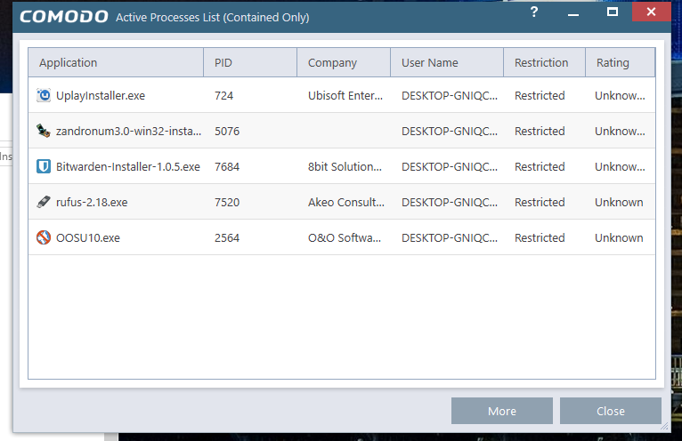Screen dimensions: 682x441
Task: Click Unknown rating in rufus row
Action: (619, 203)
